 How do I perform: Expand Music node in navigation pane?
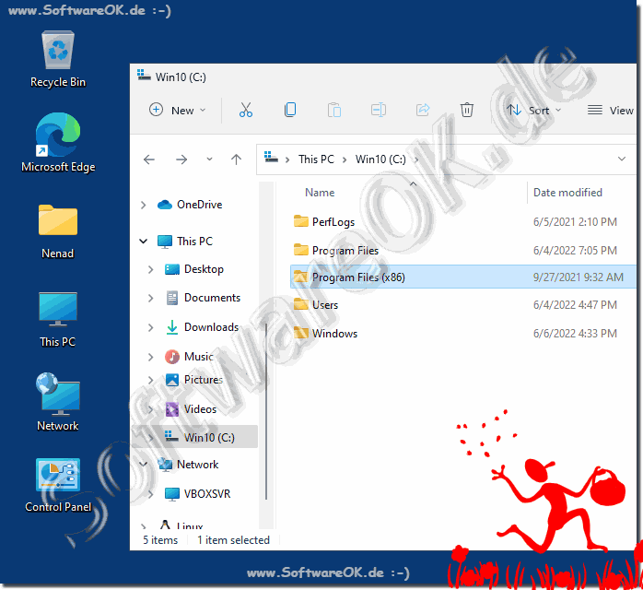pyautogui.click(x=150, y=357)
